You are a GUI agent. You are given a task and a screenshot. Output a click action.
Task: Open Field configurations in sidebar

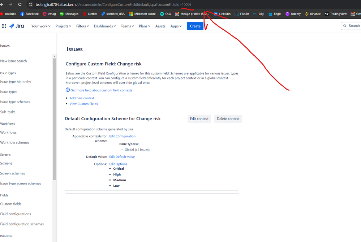coord(16,214)
